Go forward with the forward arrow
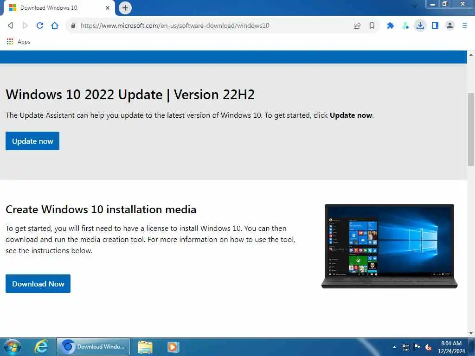 (x=25, y=26)
